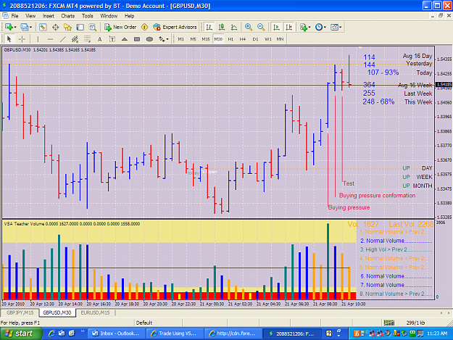Switch to M15 timeframe
Screen dimensions: 453x340
coord(206,39)
